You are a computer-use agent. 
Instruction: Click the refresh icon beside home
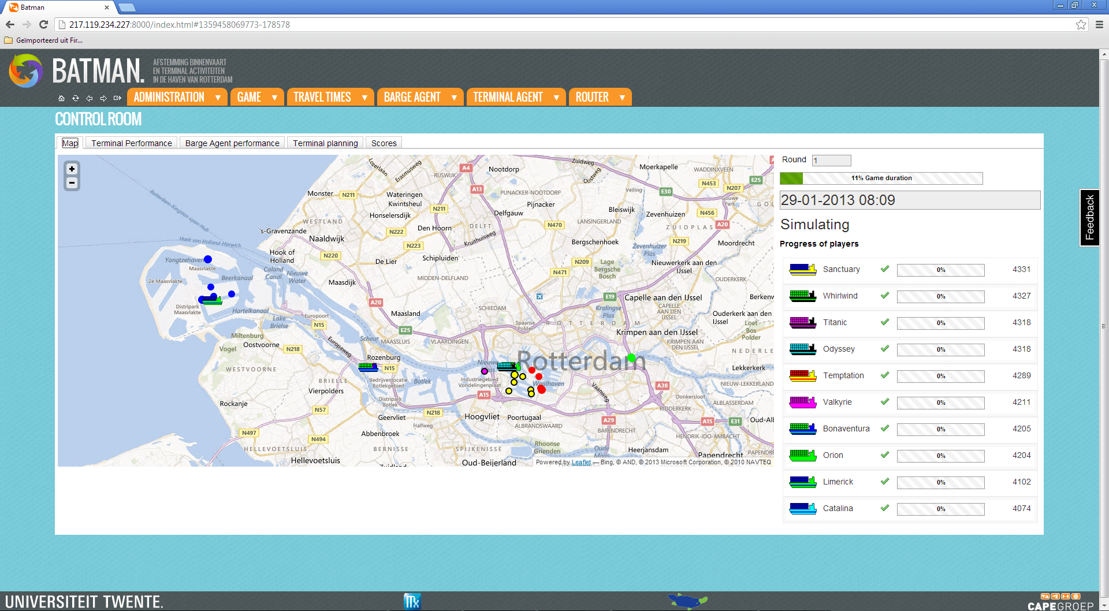click(75, 98)
